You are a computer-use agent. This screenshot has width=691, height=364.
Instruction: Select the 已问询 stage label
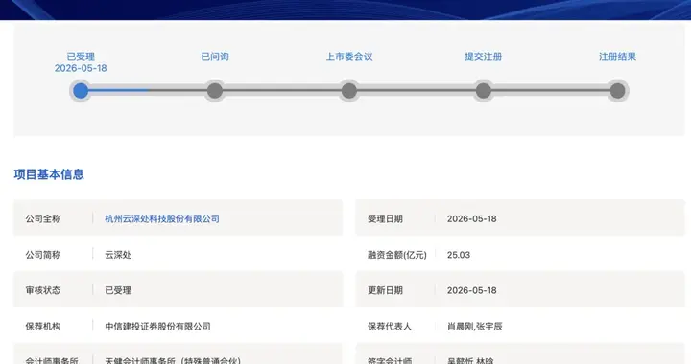[215, 57]
